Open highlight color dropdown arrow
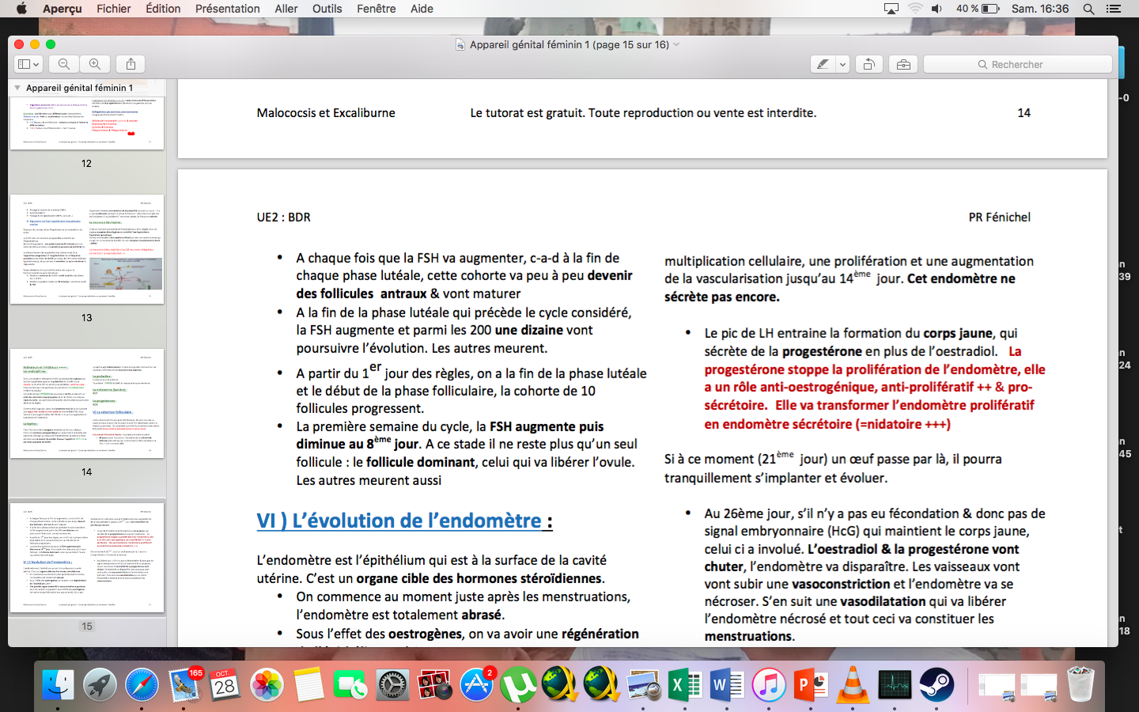The width and height of the screenshot is (1139, 712). (842, 64)
